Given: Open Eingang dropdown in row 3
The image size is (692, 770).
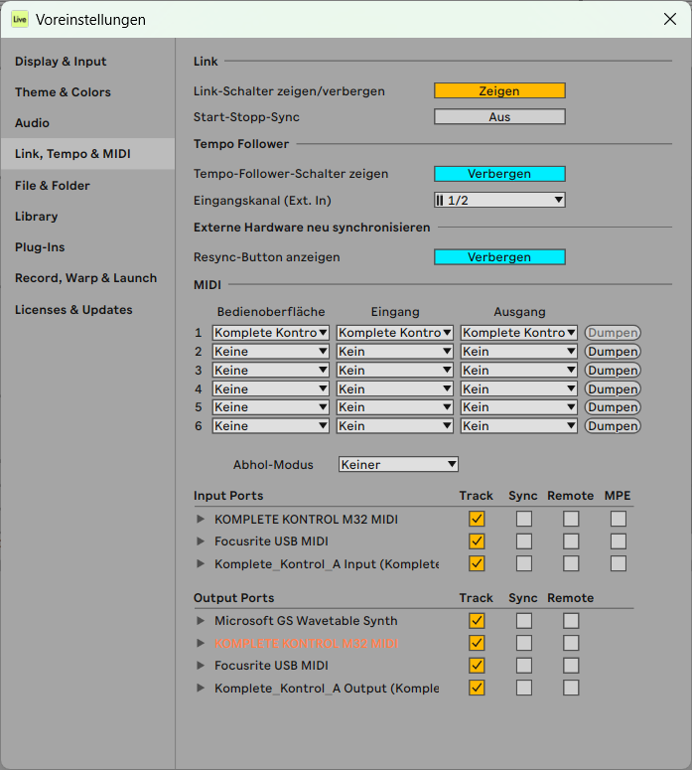Looking at the screenshot, I should (394, 371).
